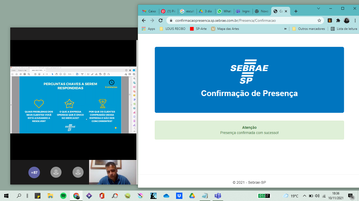Show hidden bookmarks via double chevron
Image resolution: width=359 pixels, height=201 pixels.
point(285,29)
